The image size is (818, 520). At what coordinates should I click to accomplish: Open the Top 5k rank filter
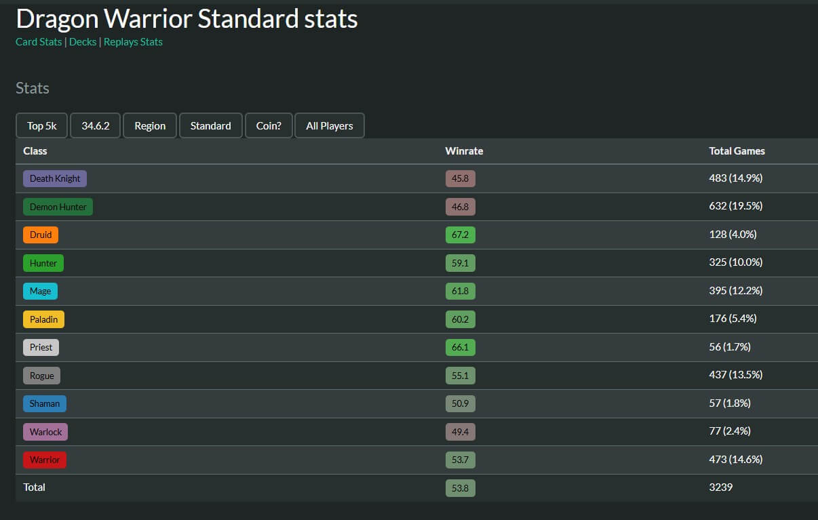pos(42,125)
